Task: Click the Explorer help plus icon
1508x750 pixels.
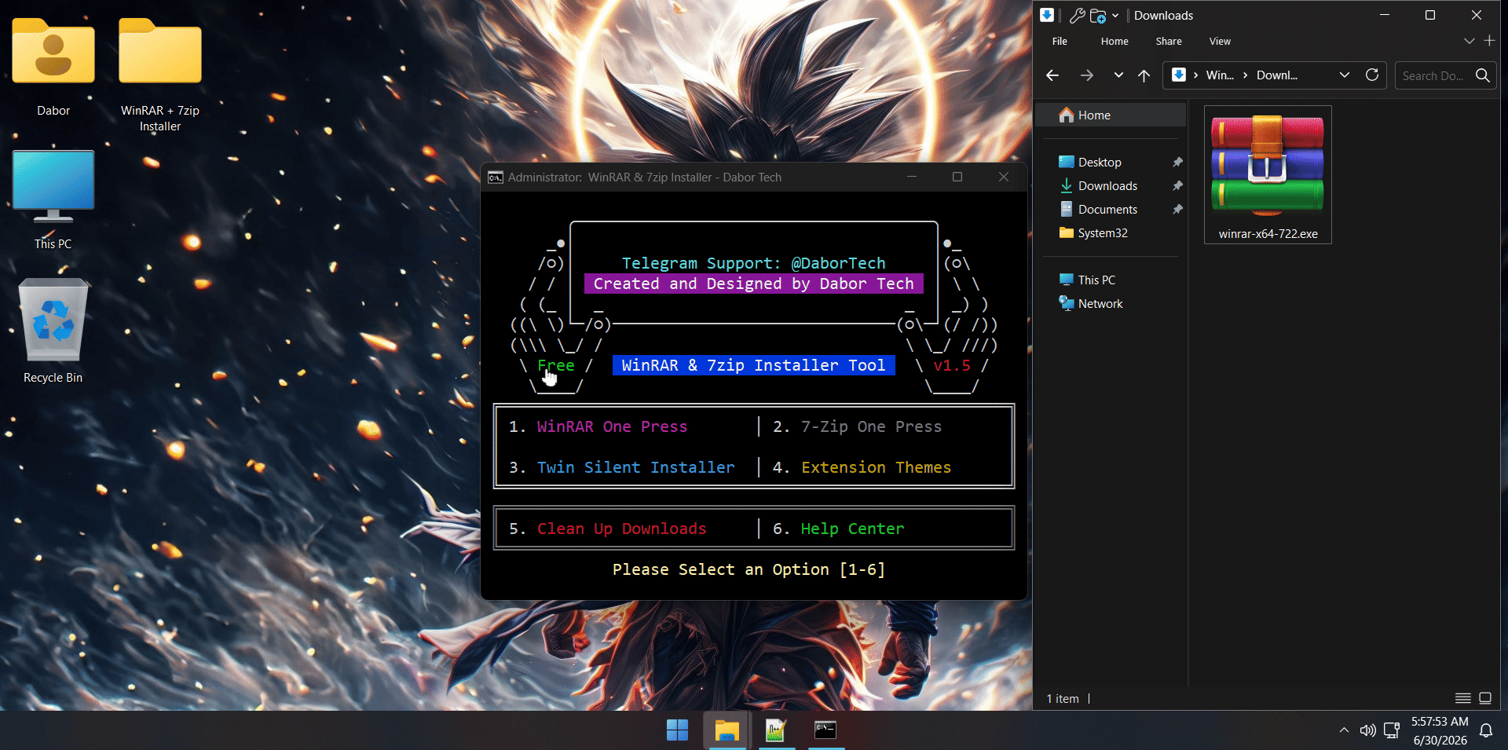Action: coord(1489,40)
